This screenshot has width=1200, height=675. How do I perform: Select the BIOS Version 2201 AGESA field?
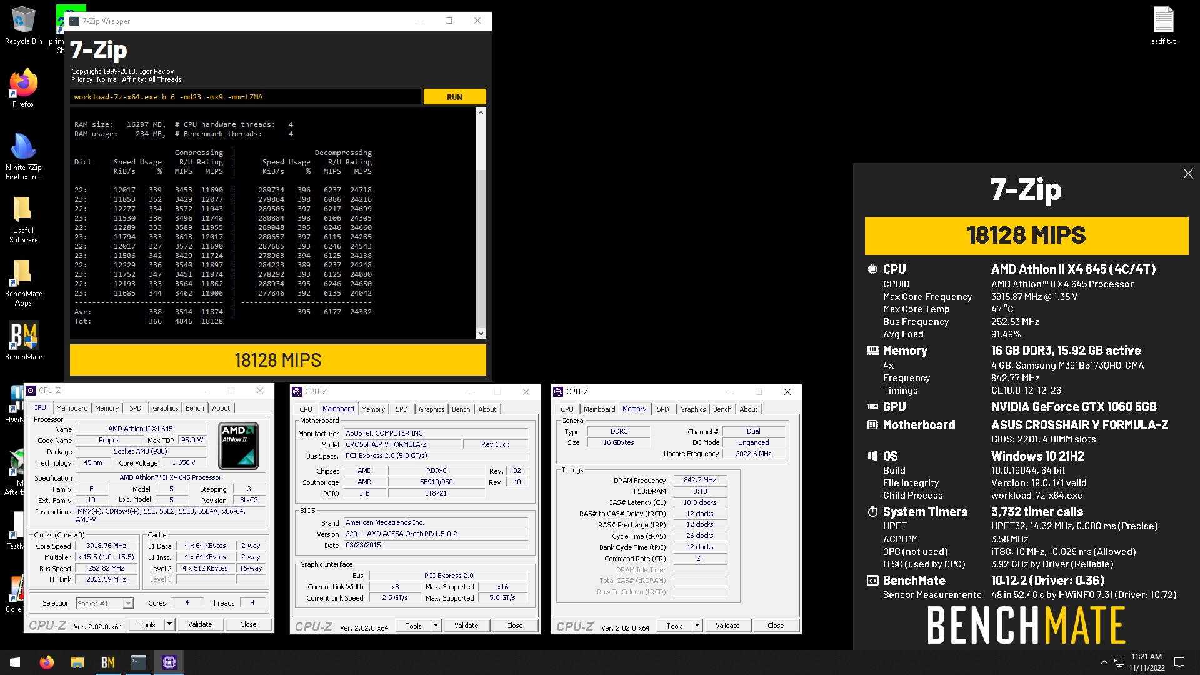point(436,534)
